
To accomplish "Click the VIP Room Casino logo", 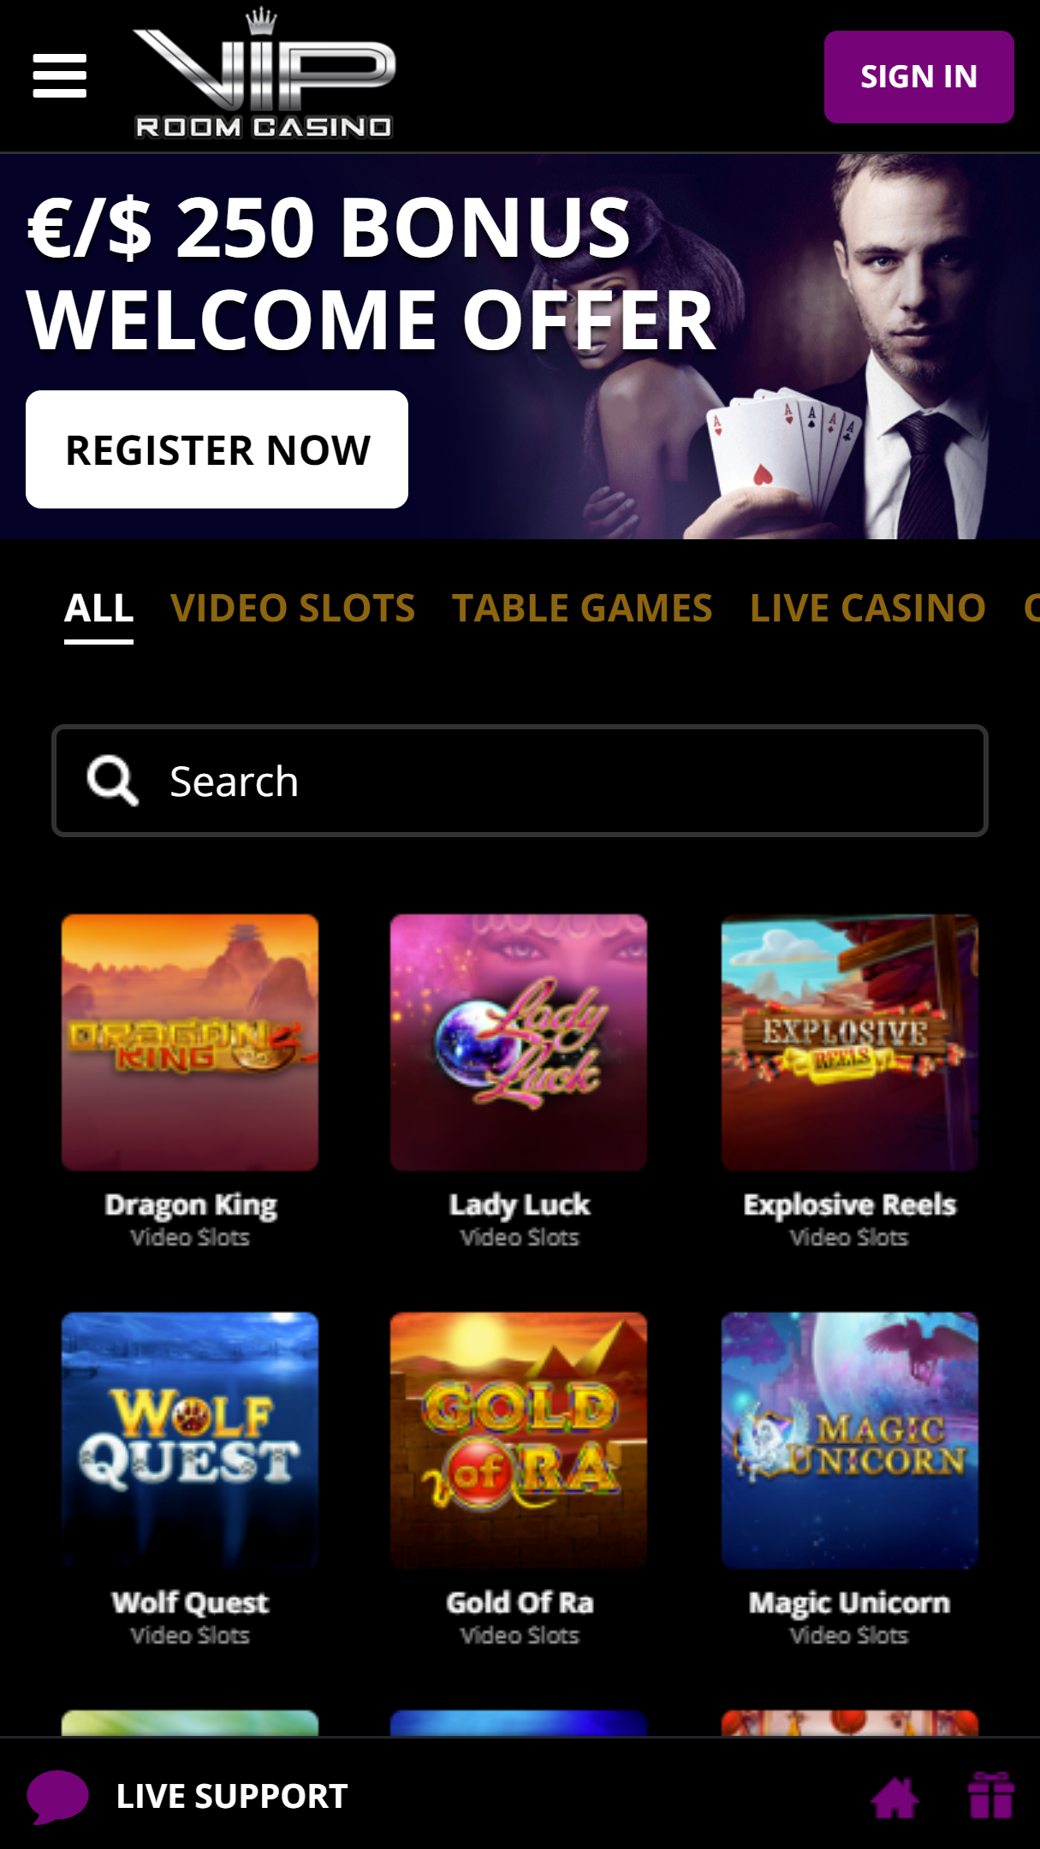I will tap(264, 74).
